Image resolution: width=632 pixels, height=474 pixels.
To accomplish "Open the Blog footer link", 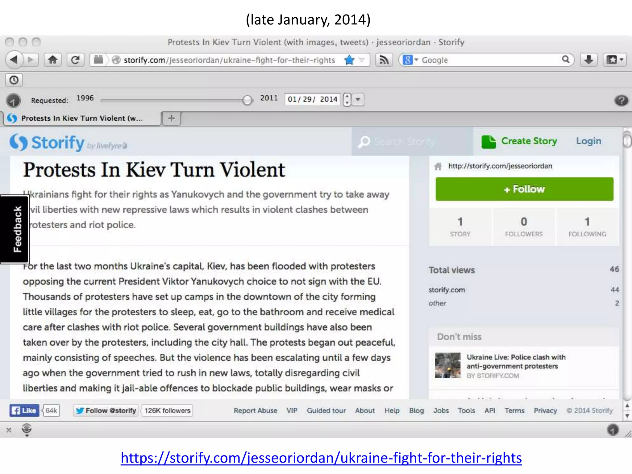I will click(416, 411).
